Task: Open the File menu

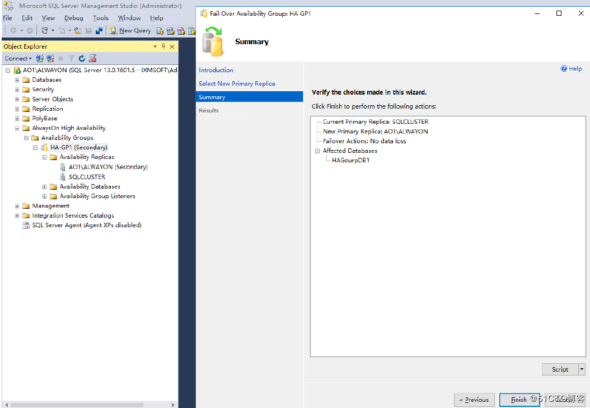Action: tap(7, 18)
